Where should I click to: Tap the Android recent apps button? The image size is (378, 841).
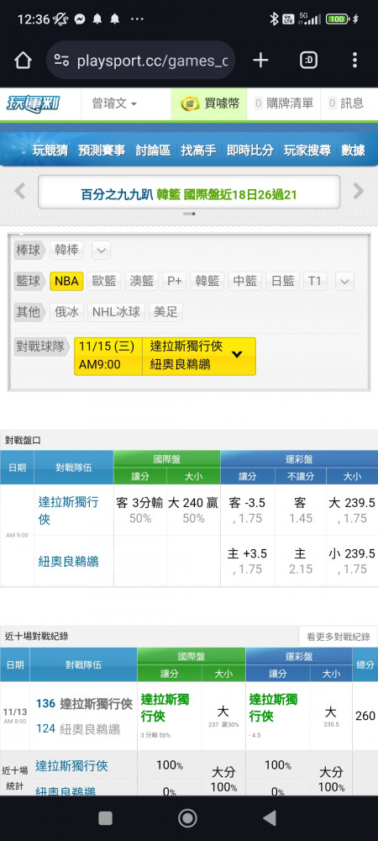[x=106, y=817]
